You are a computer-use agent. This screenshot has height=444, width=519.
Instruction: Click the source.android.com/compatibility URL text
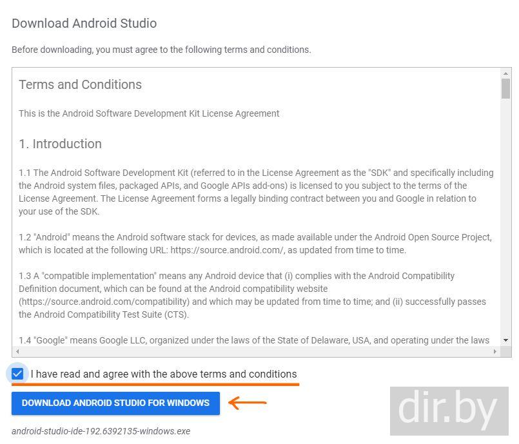point(104,302)
